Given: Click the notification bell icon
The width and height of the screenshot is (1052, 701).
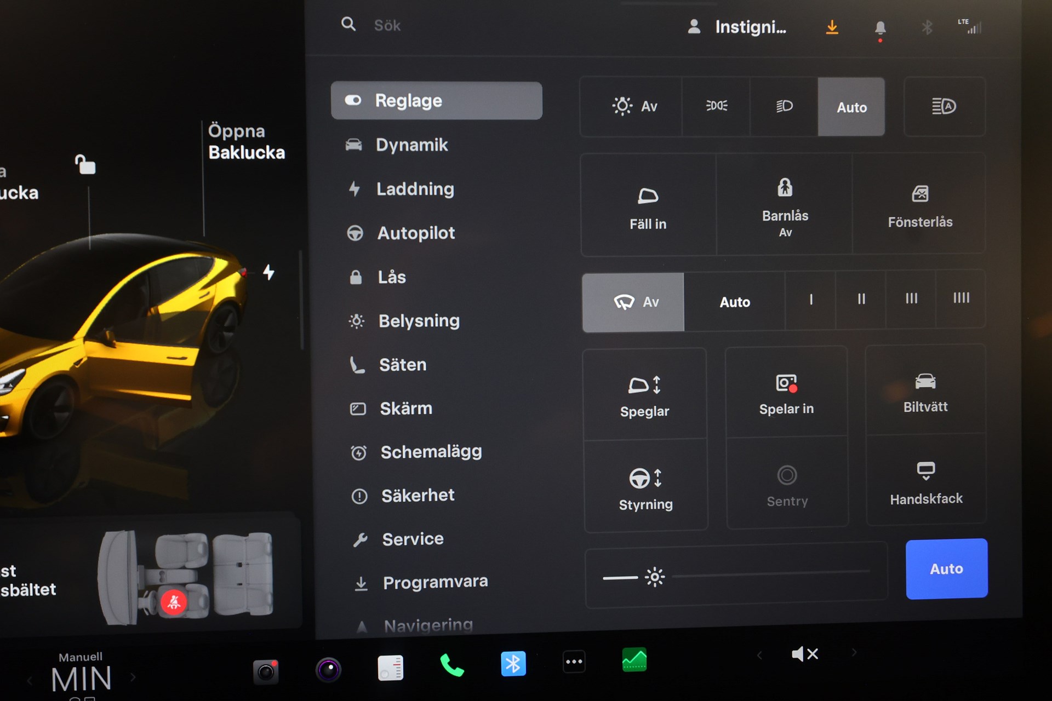Looking at the screenshot, I should pos(880,28).
